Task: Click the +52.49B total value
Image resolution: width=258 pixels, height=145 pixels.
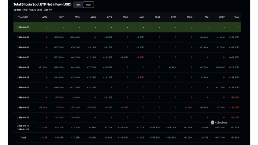Action: (235, 128)
